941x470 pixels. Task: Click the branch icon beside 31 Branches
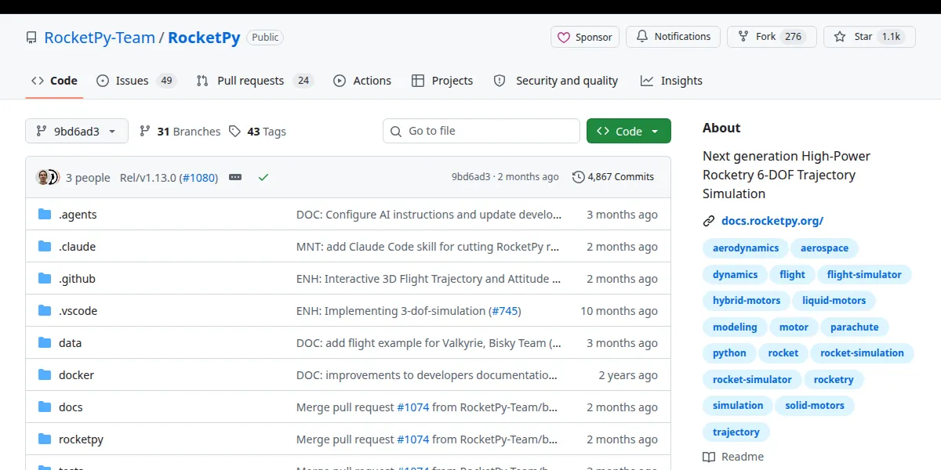[145, 132]
